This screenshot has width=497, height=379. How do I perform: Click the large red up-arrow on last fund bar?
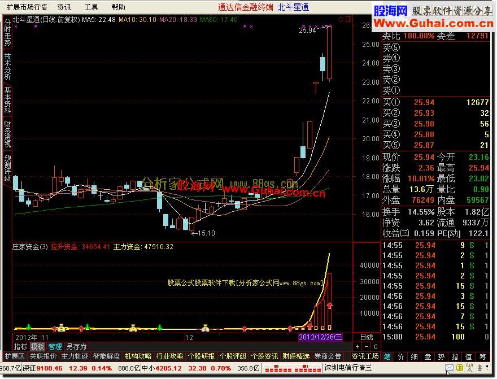[x=330, y=306]
